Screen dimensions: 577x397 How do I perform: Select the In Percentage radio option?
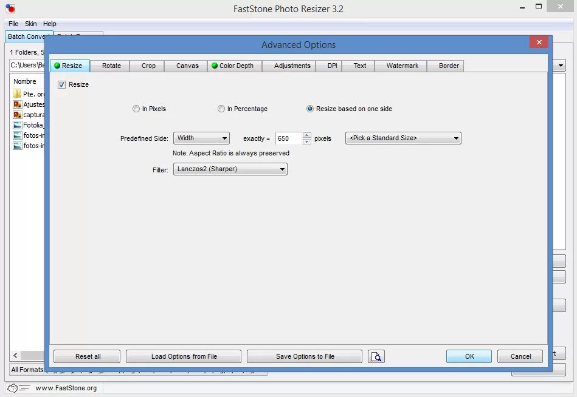coord(221,109)
